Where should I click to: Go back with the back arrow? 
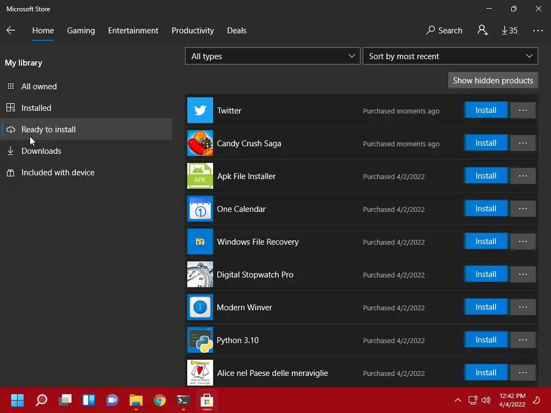pyautogui.click(x=11, y=30)
